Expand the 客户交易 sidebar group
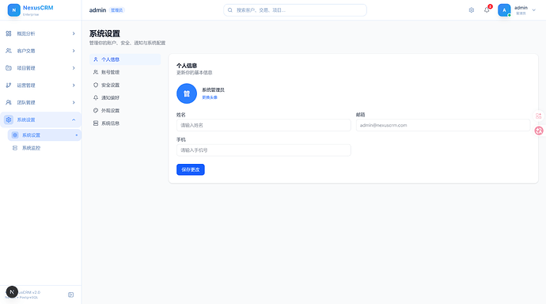The image size is (546, 304). (x=40, y=51)
